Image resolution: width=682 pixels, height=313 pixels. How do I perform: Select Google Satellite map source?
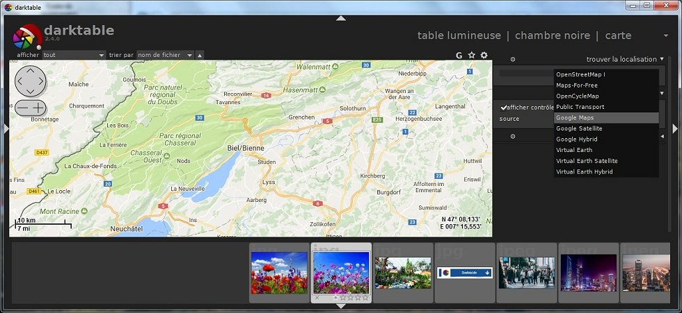[606, 129]
